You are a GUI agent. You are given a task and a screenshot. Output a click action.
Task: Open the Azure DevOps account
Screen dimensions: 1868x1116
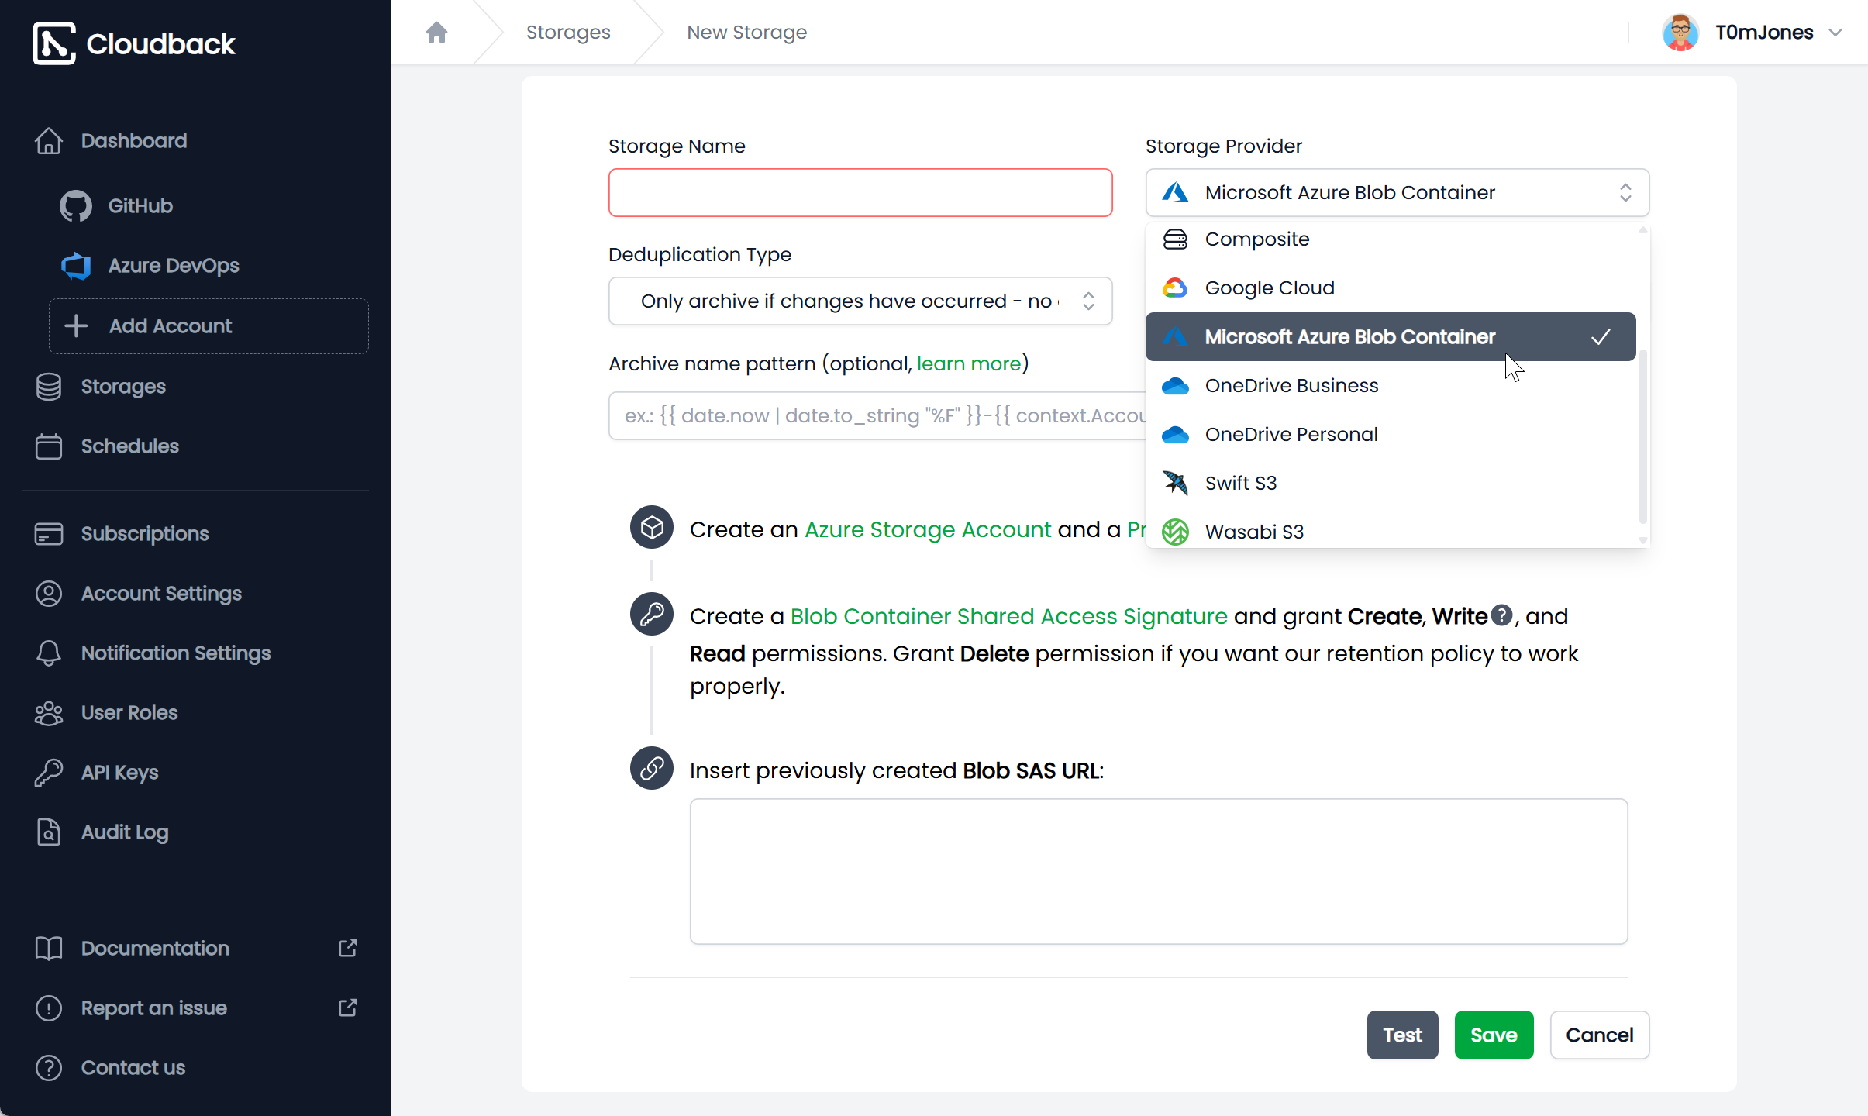[x=173, y=266]
